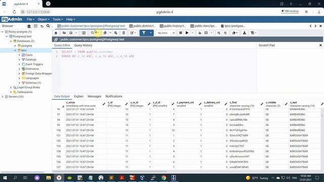Select the Extensions tree item
The width and height of the screenshot is (324, 182).
[32, 69]
